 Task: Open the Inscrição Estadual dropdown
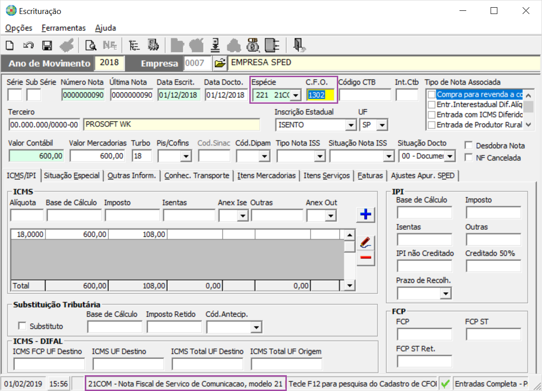[x=350, y=125]
